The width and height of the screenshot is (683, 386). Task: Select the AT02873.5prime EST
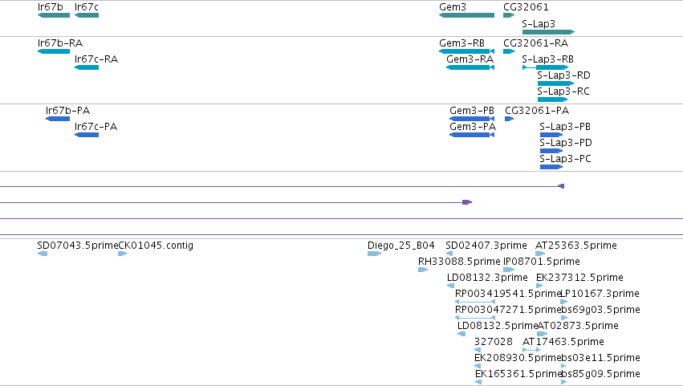click(x=543, y=334)
